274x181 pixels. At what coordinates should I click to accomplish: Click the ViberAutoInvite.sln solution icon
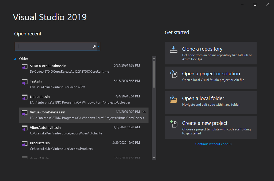[24, 128]
